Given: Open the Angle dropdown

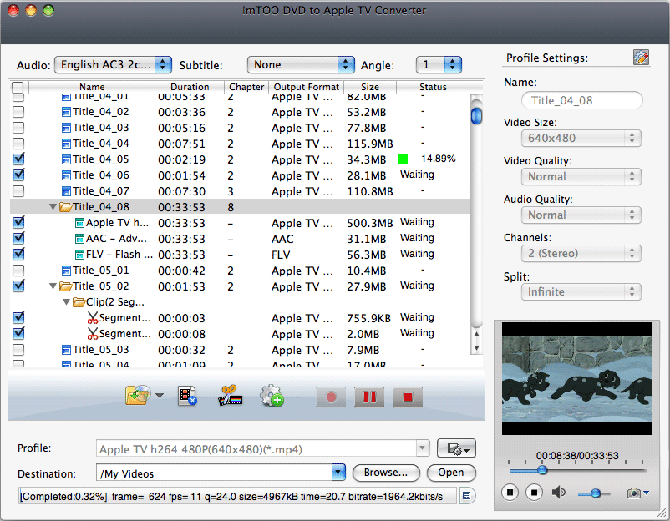Looking at the screenshot, I should [439, 65].
